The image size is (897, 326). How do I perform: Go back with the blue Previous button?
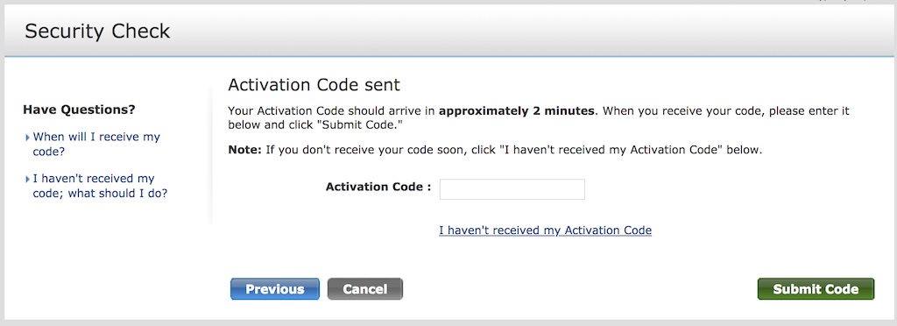[x=275, y=289]
